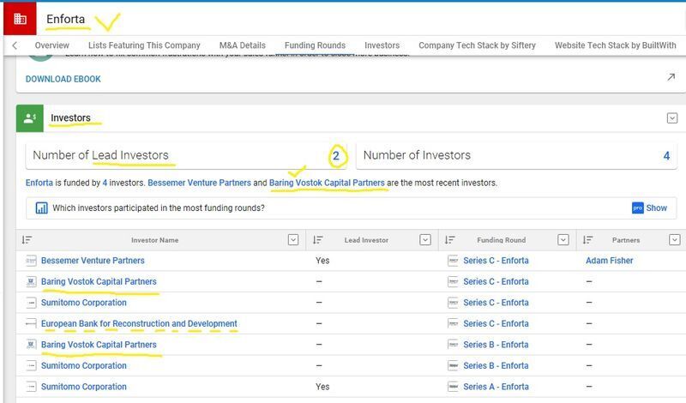686x403 pixels.
Task: Click the Download Ebook link
Action: [x=63, y=79]
